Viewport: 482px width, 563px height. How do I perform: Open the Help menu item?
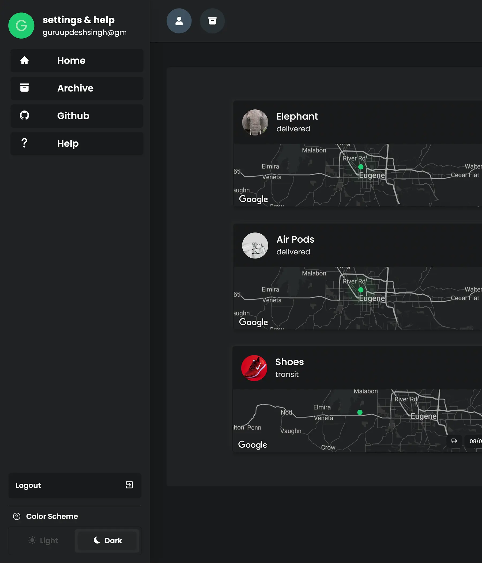pos(77,143)
